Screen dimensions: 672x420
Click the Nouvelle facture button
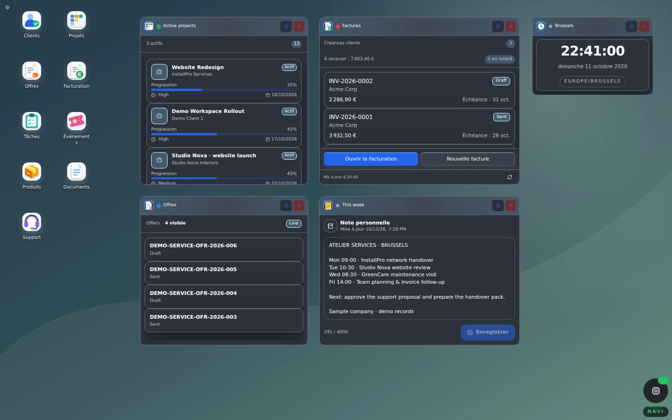coord(468,159)
